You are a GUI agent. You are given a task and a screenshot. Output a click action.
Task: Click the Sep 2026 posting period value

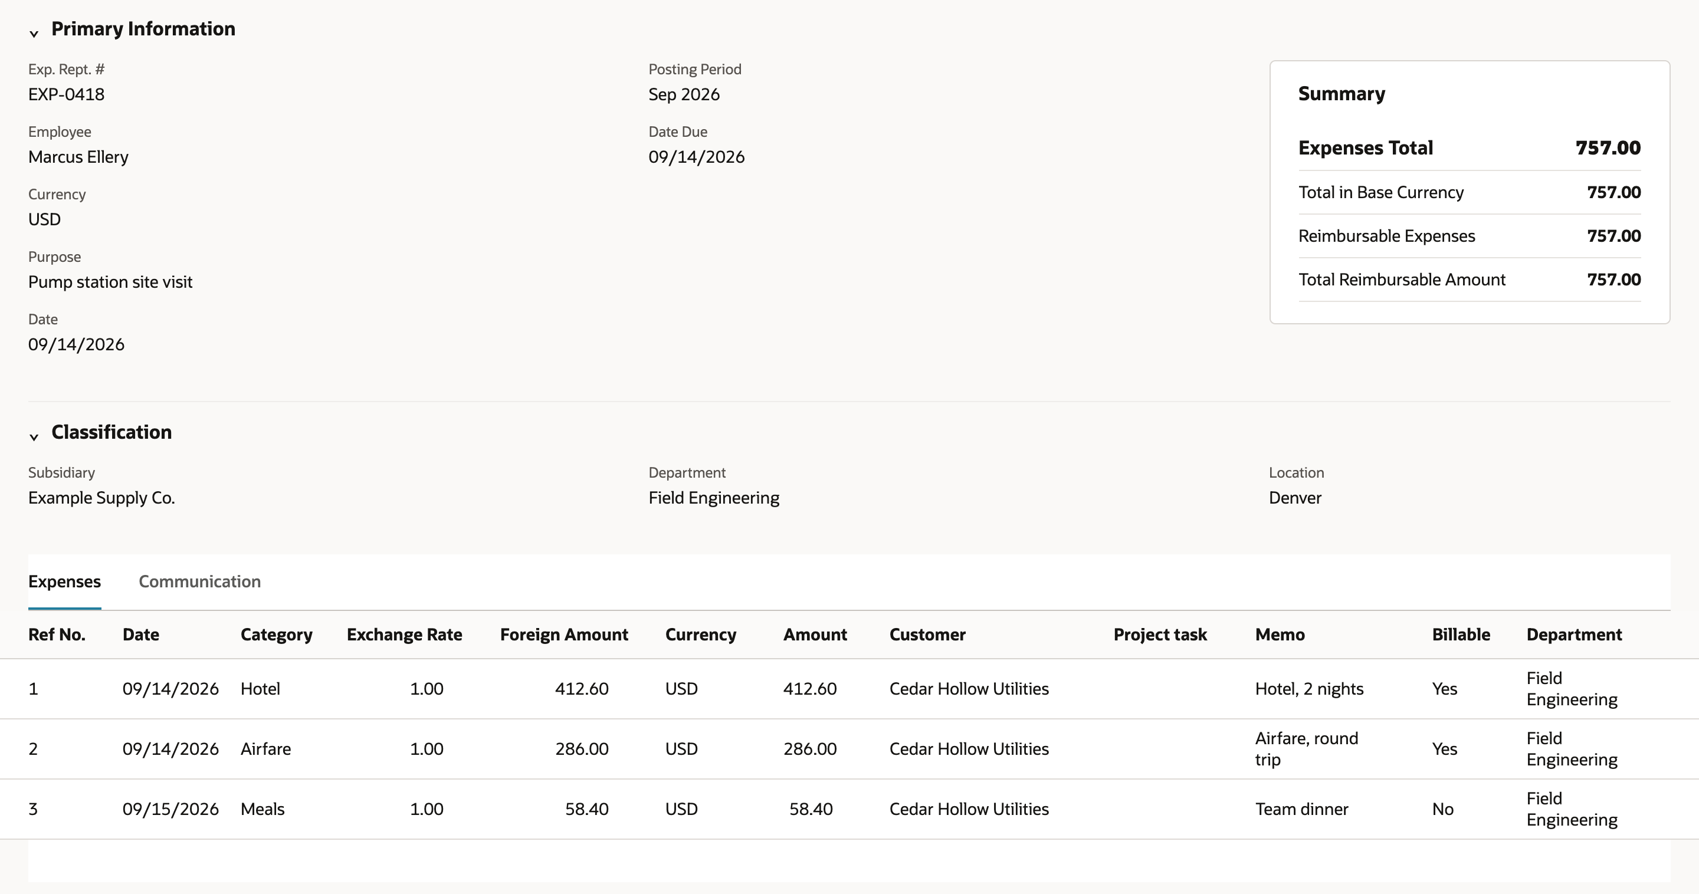click(x=684, y=94)
